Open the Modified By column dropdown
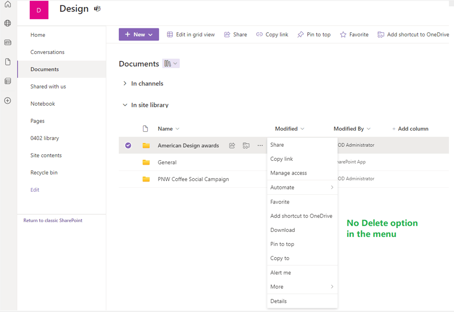 point(369,129)
